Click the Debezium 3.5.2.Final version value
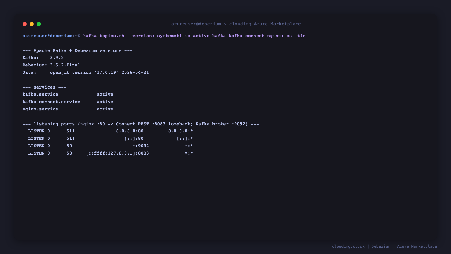The image size is (451, 254). [65, 65]
